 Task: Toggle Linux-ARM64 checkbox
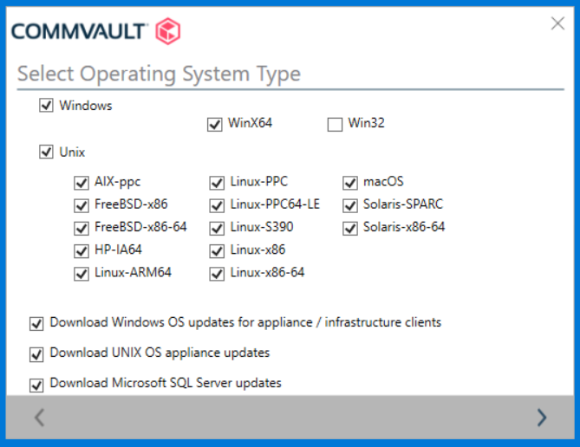[81, 274]
